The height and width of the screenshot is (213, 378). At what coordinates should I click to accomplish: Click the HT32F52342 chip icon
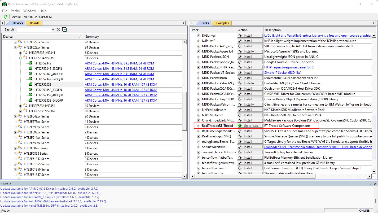pyautogui.click(x=31, y=63)
